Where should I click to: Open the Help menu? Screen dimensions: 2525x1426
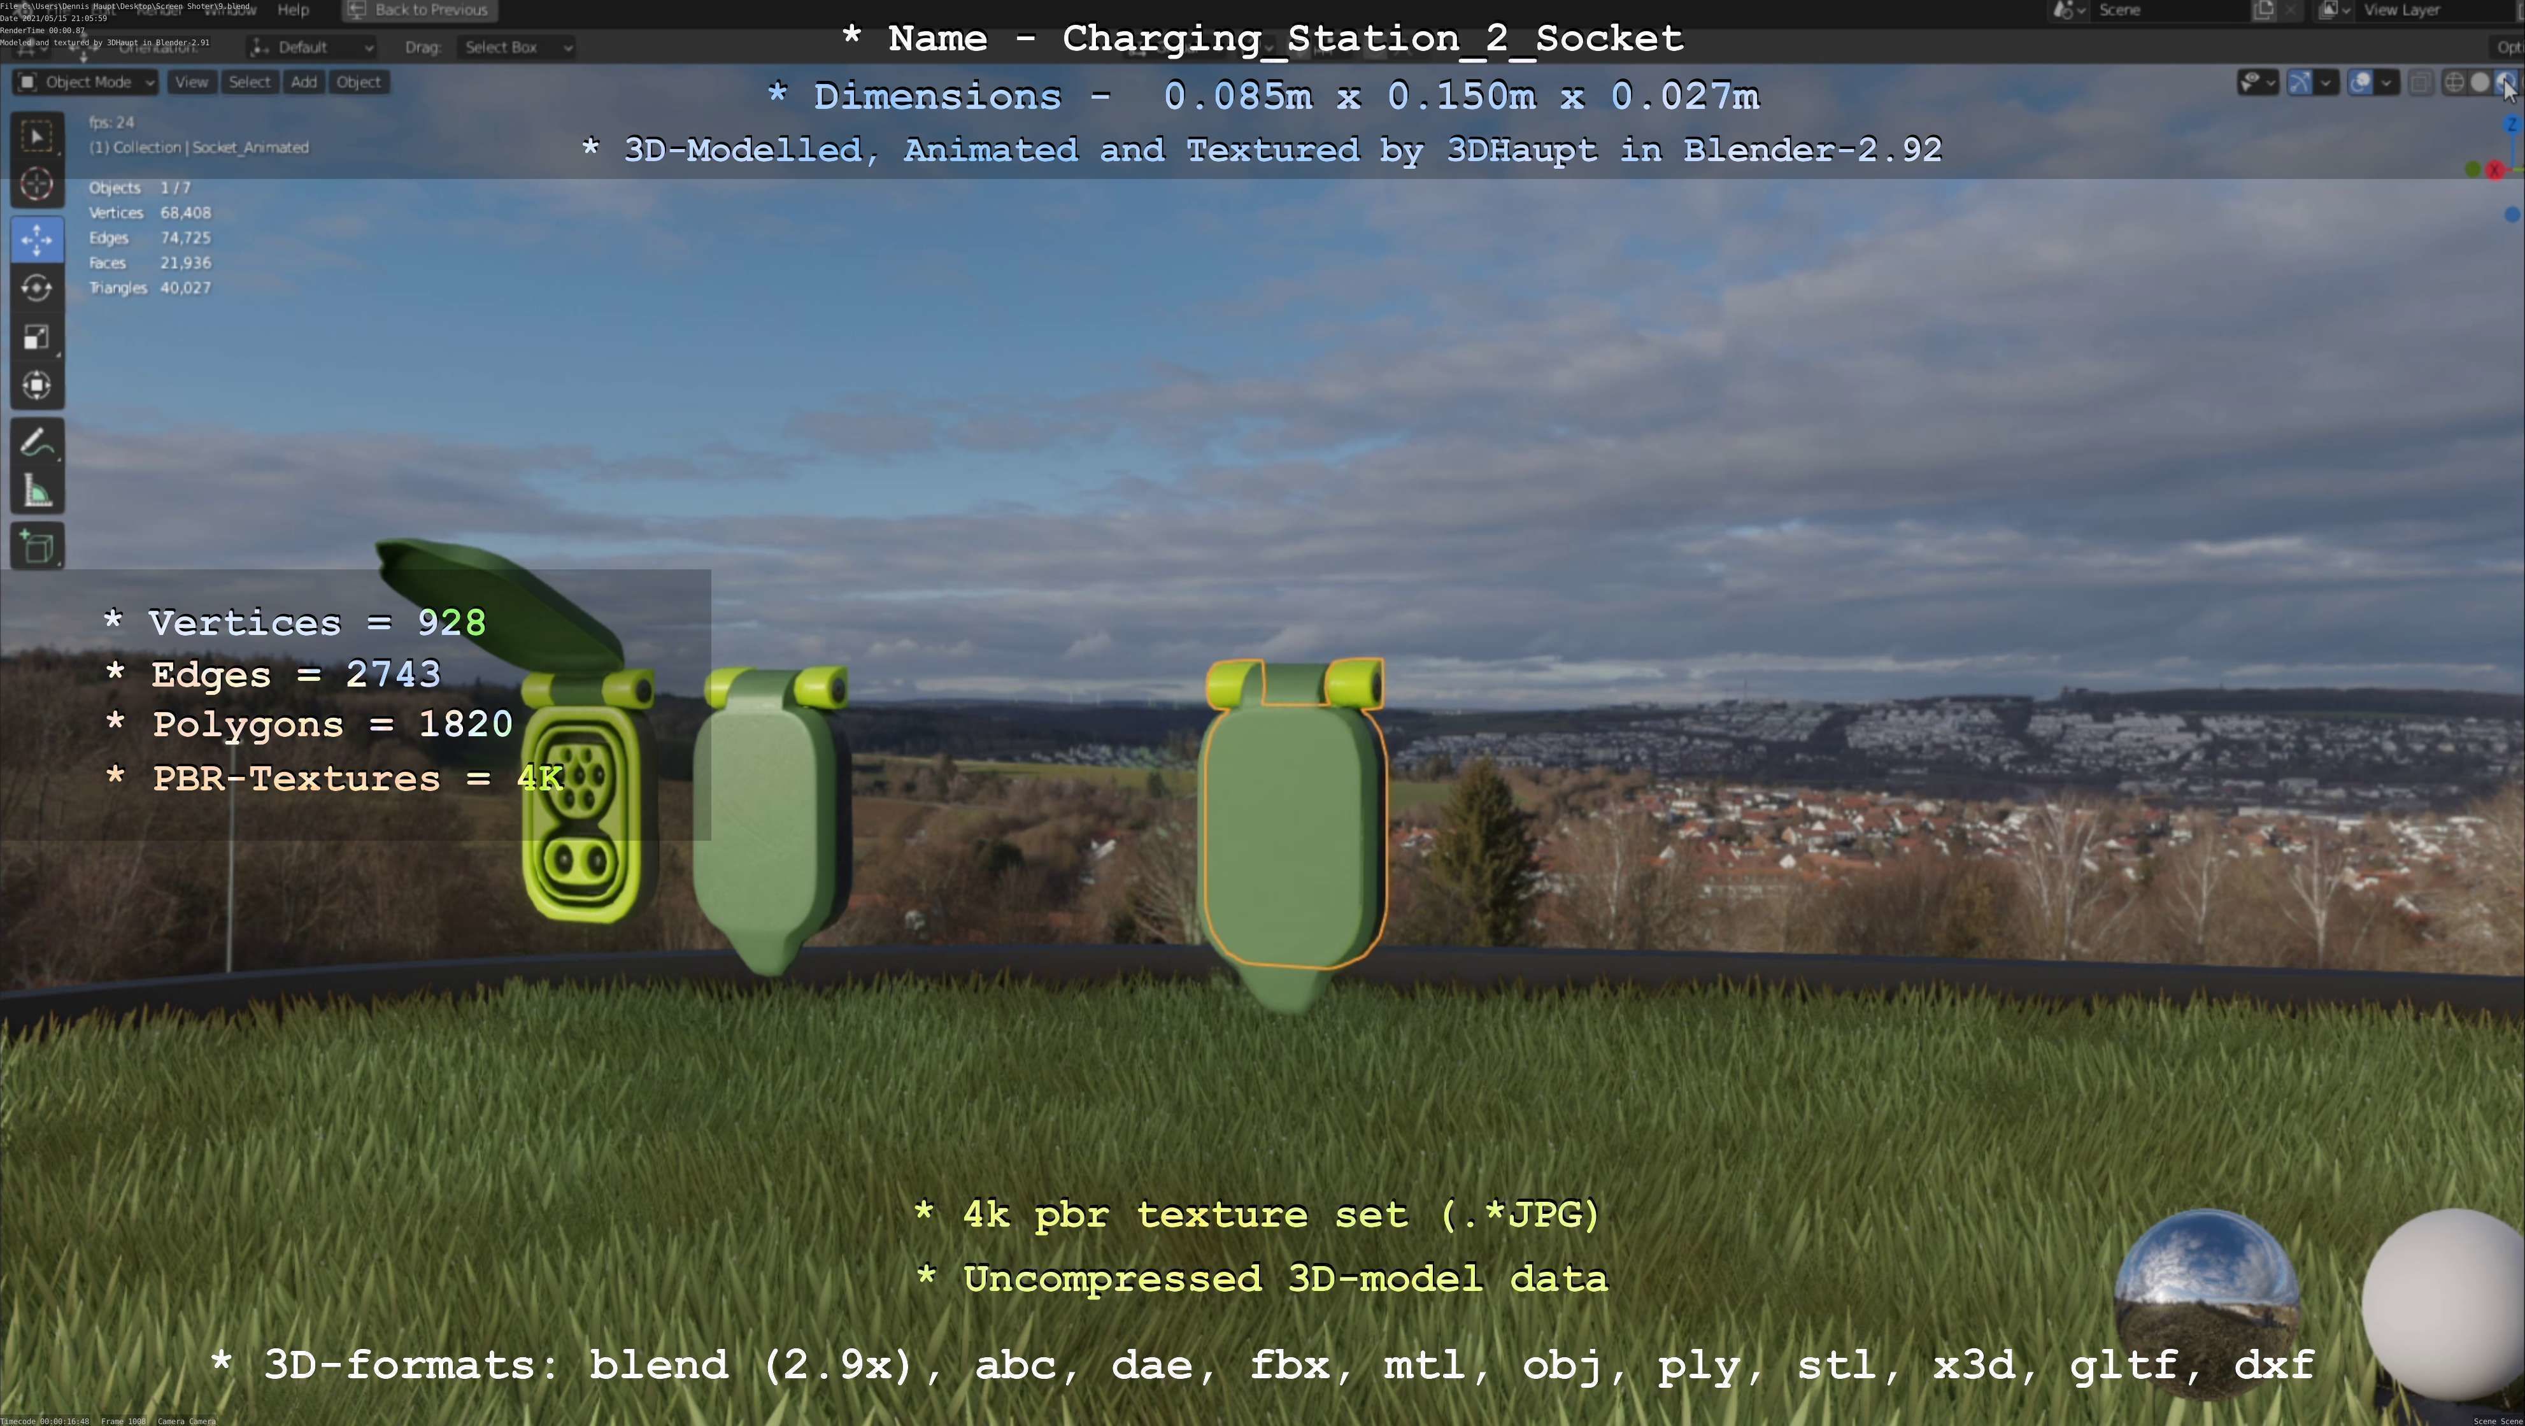click(293, 10)
